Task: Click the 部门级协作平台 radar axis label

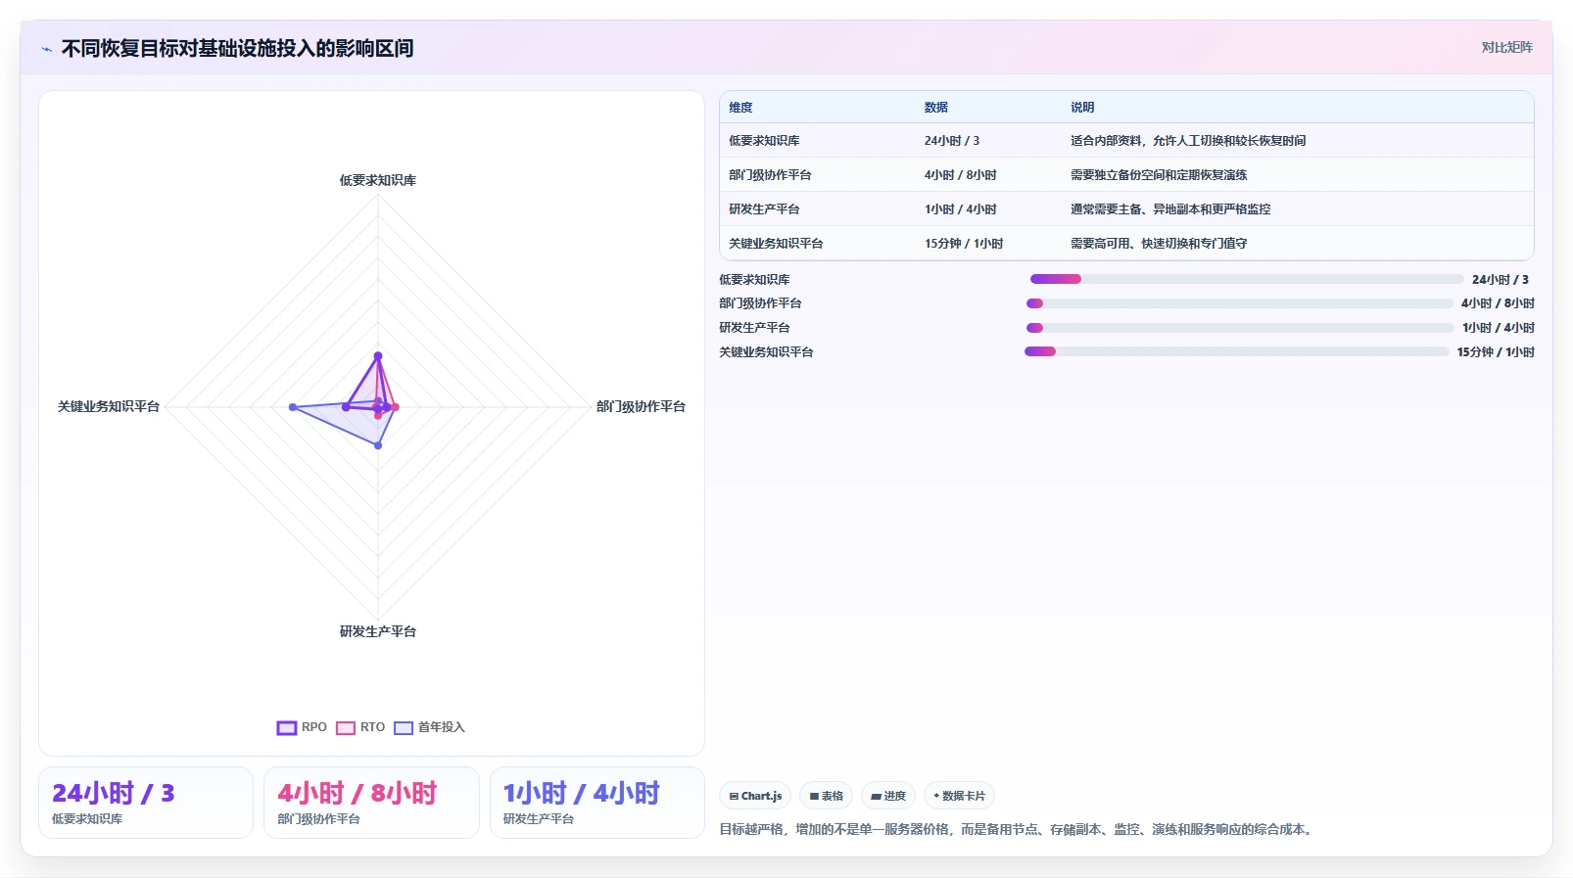Action: click(x=641, y=406)
